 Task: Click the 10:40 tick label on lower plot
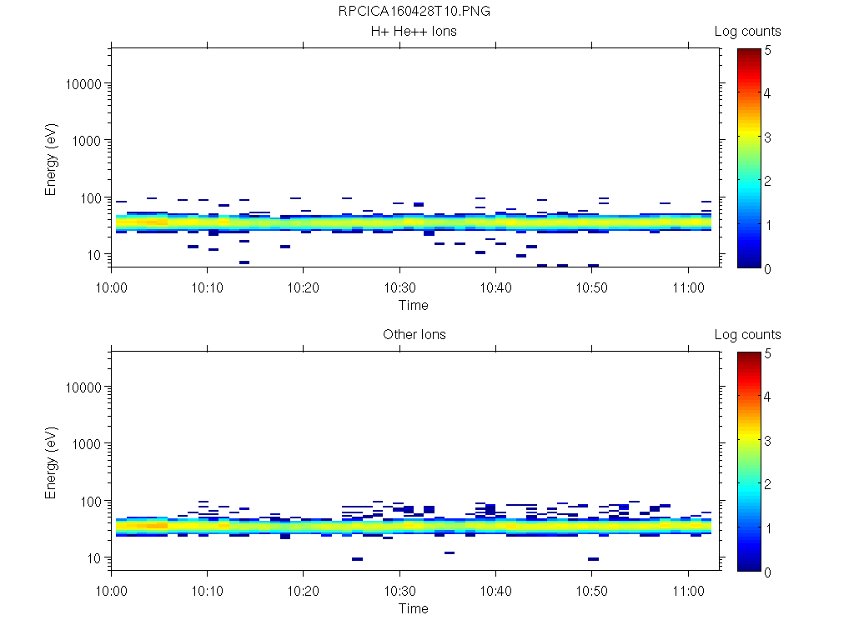[495, 591]
